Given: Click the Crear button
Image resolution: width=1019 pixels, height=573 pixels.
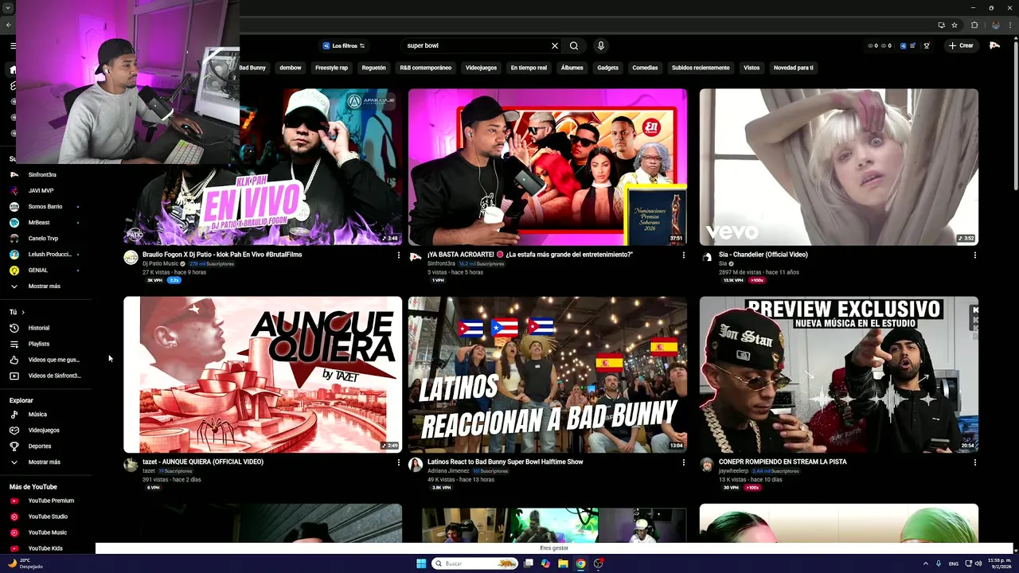Looking at the screenshot, I should click(x=961, y=45).
